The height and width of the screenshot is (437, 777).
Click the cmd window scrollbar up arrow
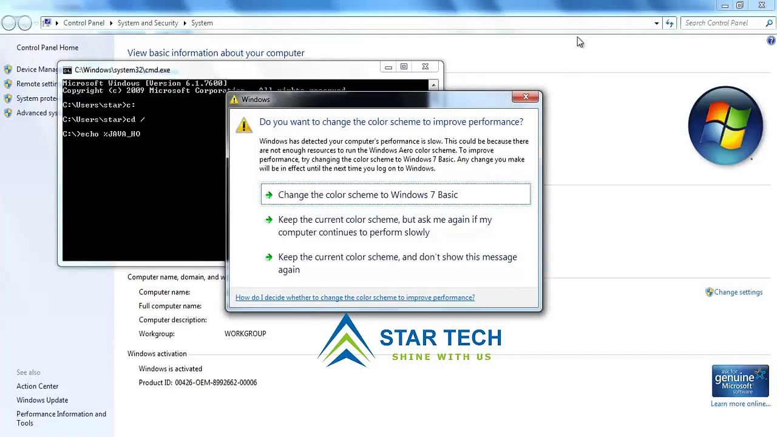(x=433, y=85)
